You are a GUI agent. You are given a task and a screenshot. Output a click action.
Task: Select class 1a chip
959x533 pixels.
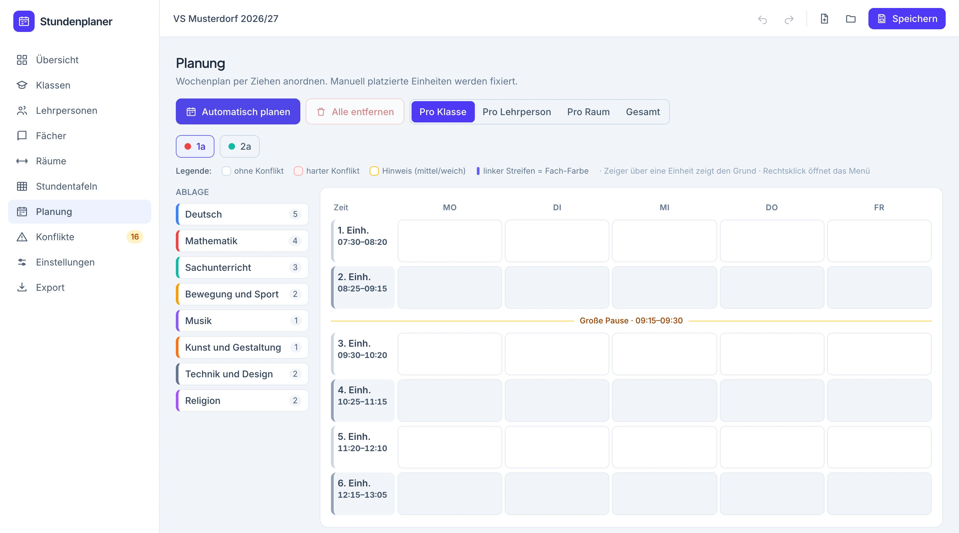(x=195, y=146)
